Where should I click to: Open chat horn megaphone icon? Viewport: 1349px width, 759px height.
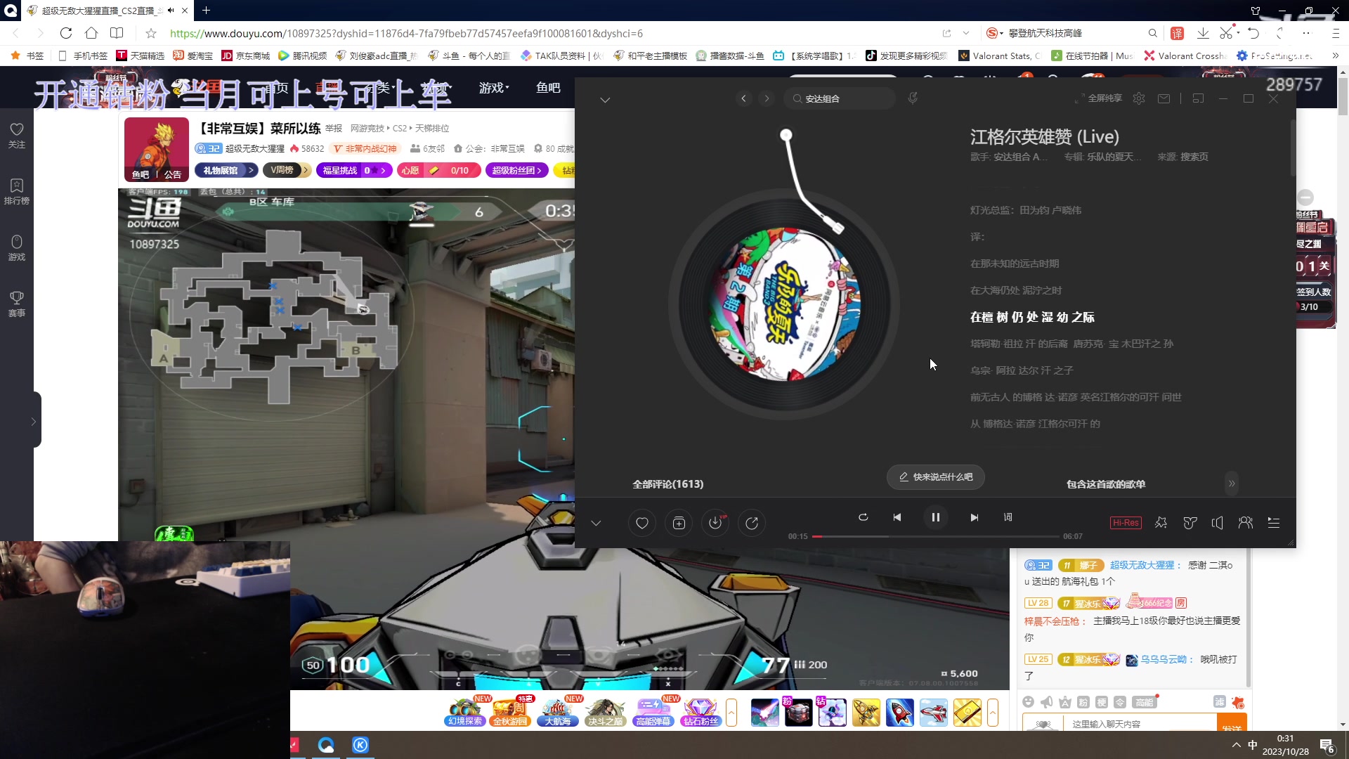(1047, 702)
